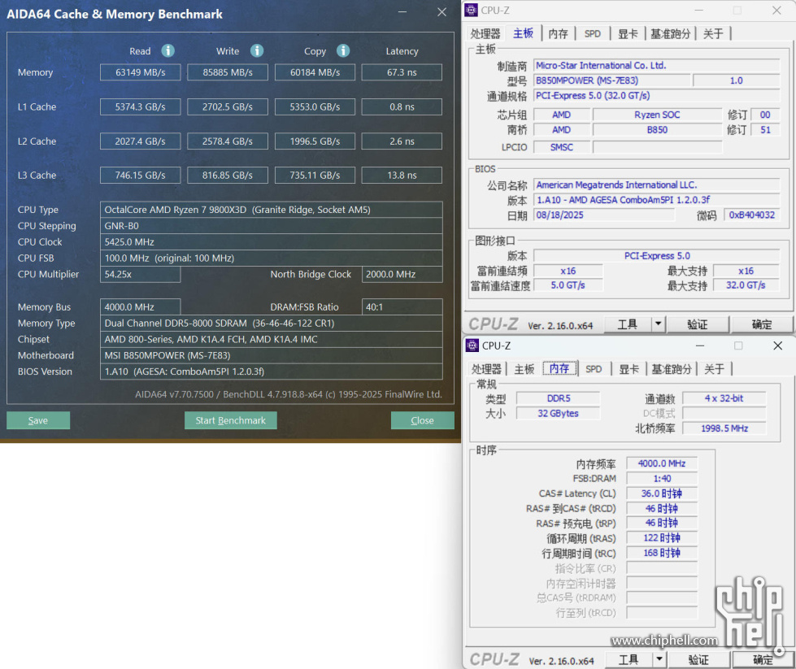Open SPD tab in upper CPU-Z window
Image resolution: width=796 pixels, height=669 pixels.
click(593, 33)
